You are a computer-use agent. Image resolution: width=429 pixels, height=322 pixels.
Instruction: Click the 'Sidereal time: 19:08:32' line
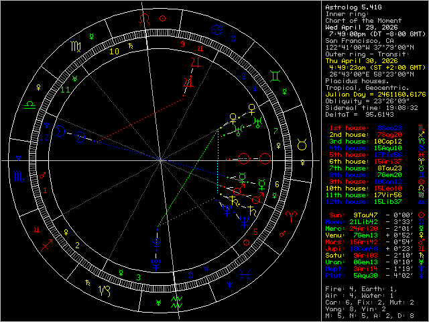point(371,108)
